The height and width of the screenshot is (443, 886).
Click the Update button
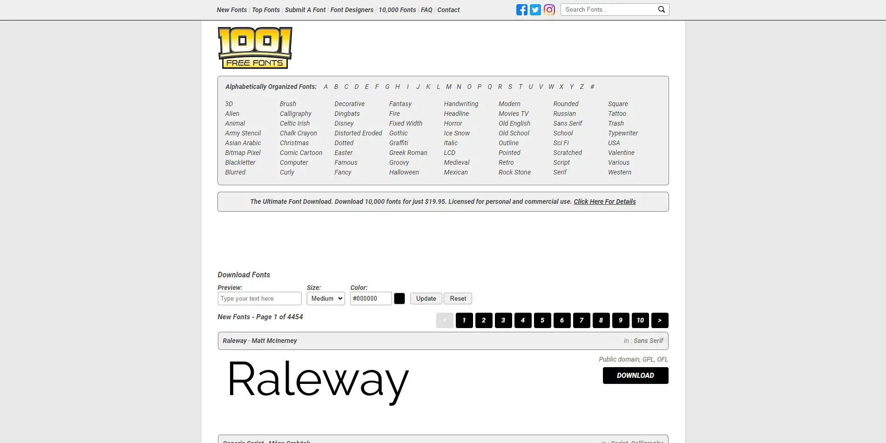coord(426,299)
